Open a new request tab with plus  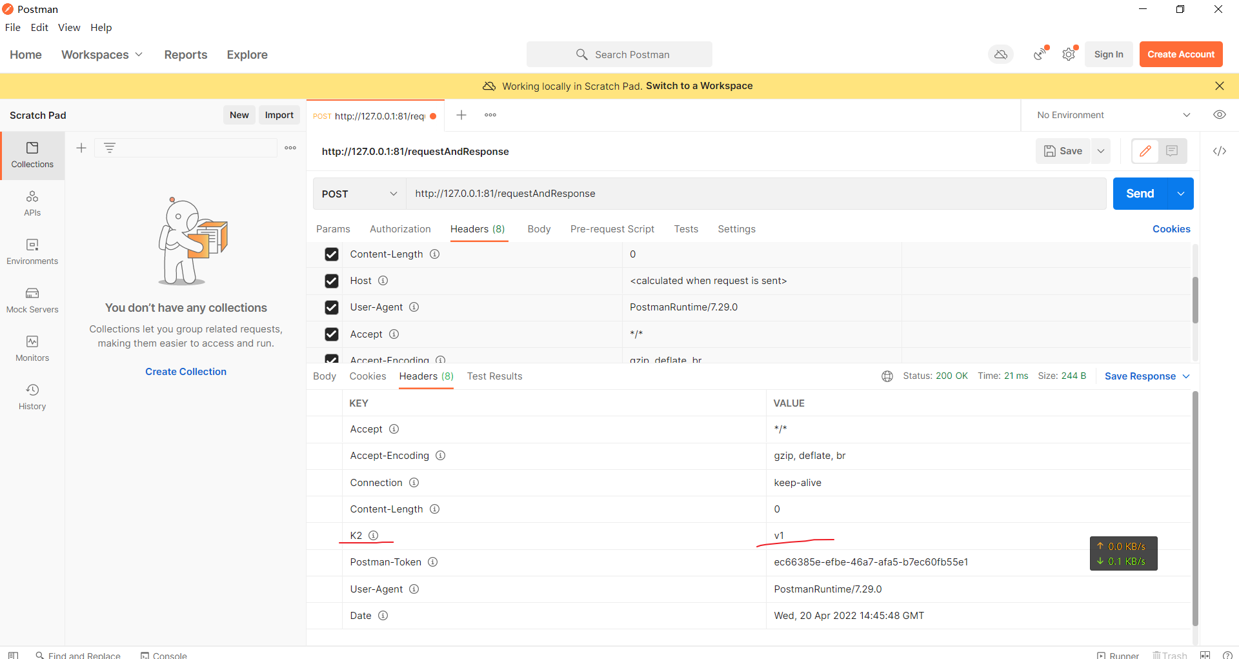click(x=461, y=115)
